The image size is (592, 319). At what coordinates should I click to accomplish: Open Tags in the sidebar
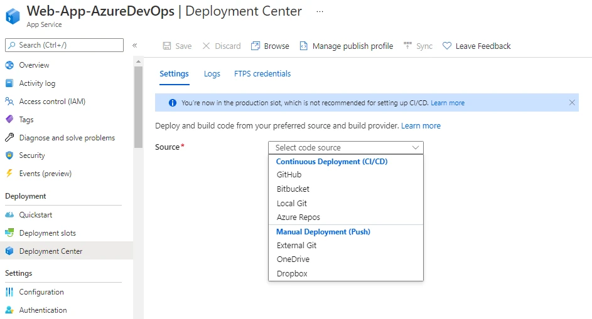click(x=26, y=120)
